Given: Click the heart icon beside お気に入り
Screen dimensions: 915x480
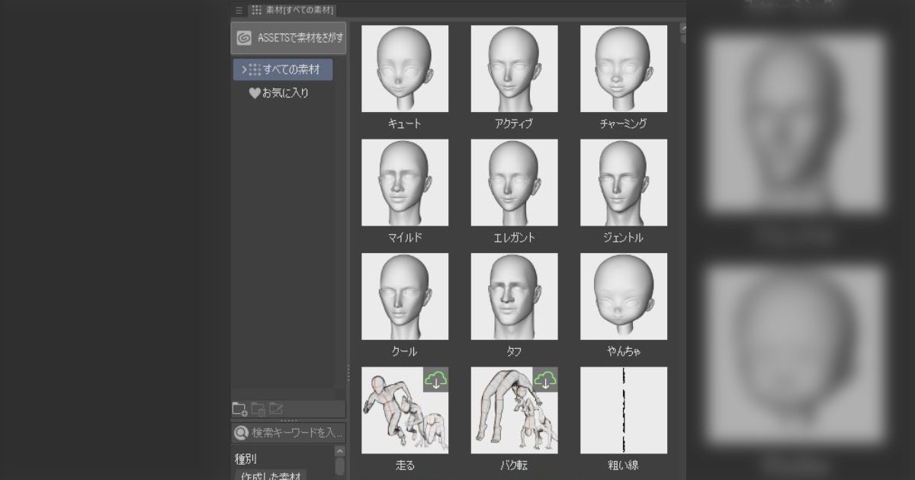Looking at the screenshot, I should tap(255, 93).
